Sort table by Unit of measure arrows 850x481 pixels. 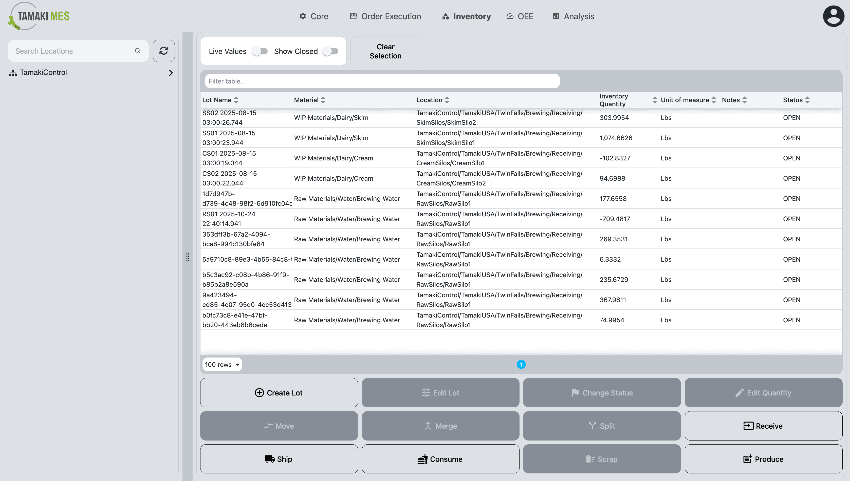pos(713,100)
